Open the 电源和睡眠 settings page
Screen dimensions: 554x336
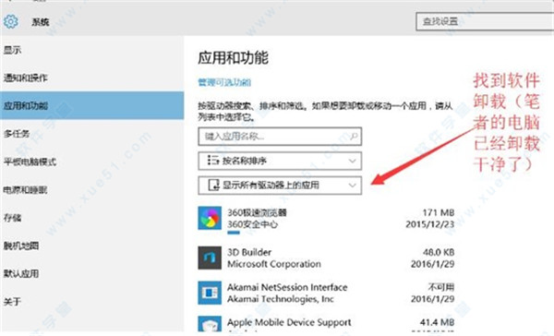point(91,190)
